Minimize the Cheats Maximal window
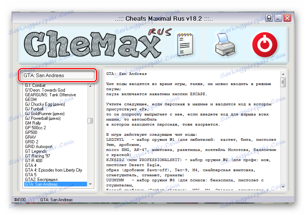306x215 pixels. (x=278, y=18)
